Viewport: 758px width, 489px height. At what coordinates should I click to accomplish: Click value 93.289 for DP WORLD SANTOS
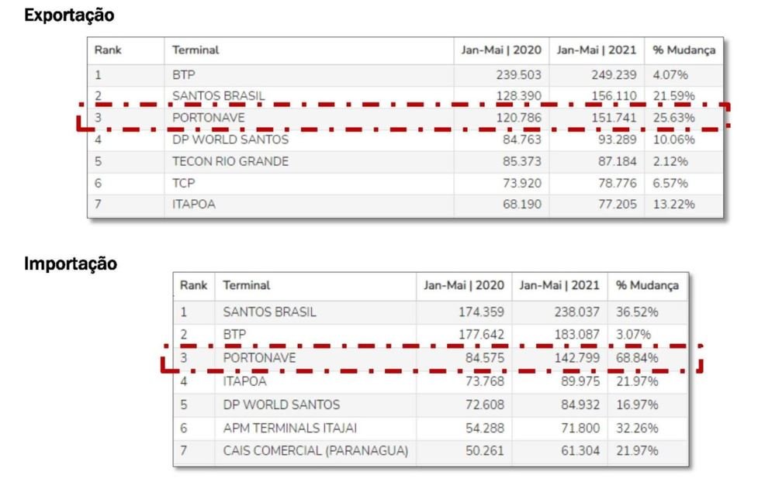[617, 139]
